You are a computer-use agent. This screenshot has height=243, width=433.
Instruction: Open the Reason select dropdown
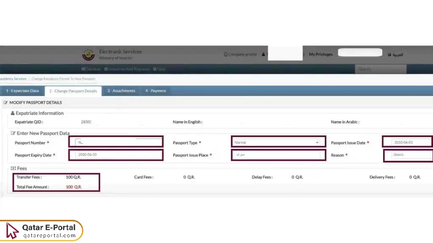(411, 154)
